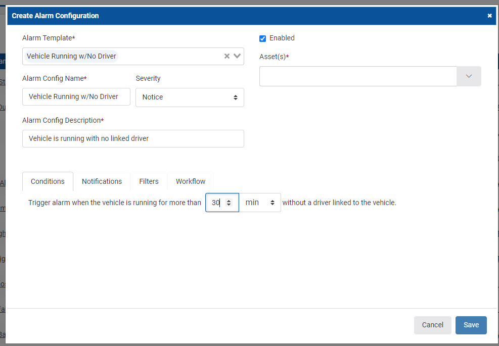Clear the selected Alarm Template
Viewport: 499px width, 346px height.
point(227,56)
